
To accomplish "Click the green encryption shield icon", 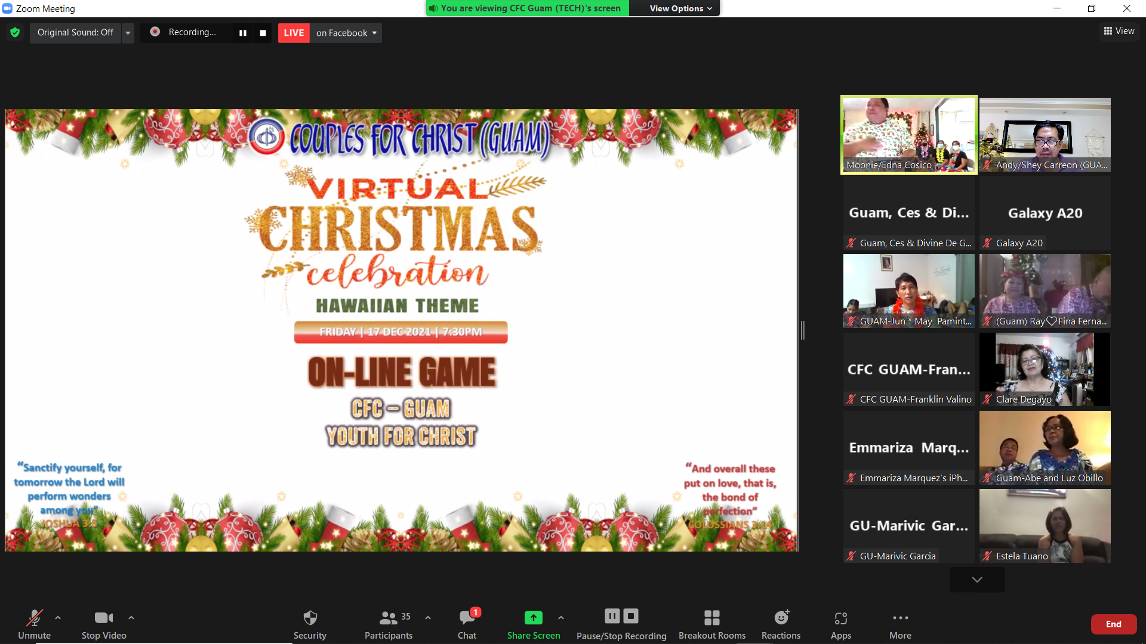I will [15, 32].
